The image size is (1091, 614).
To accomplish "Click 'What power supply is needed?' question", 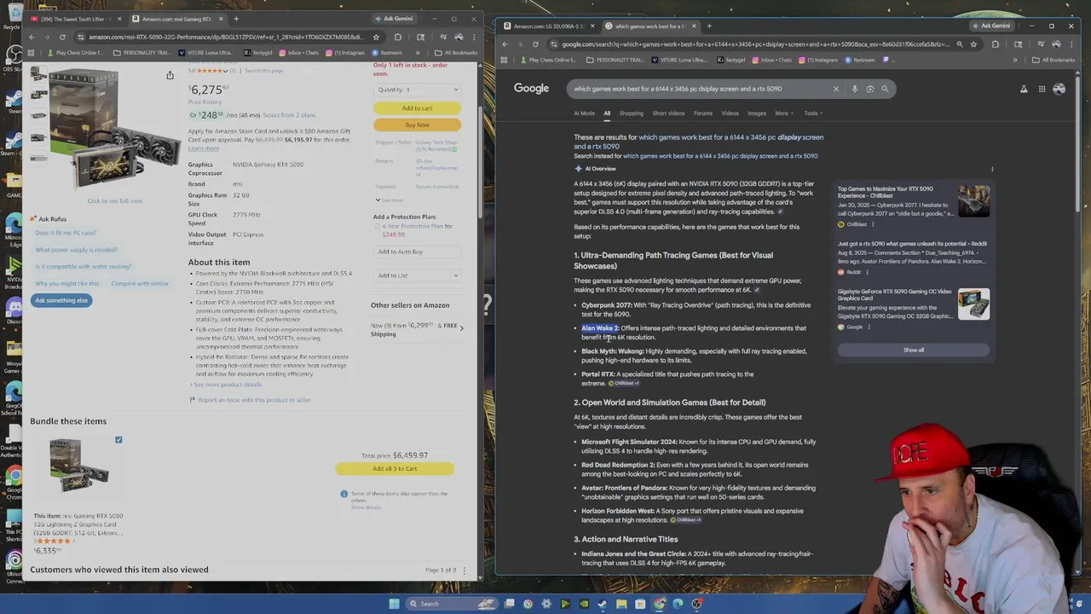I will [76, 250].
